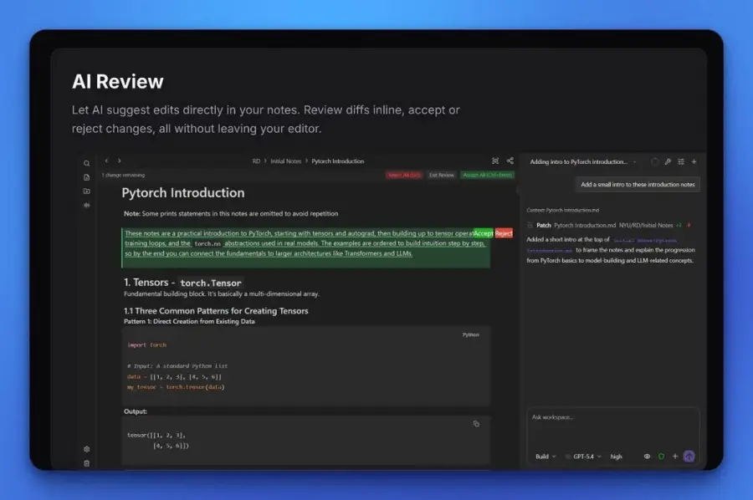The height and width of the screenshot is (500, 753).
Task: Click the green Accept All button
Action: pos(488,175)
